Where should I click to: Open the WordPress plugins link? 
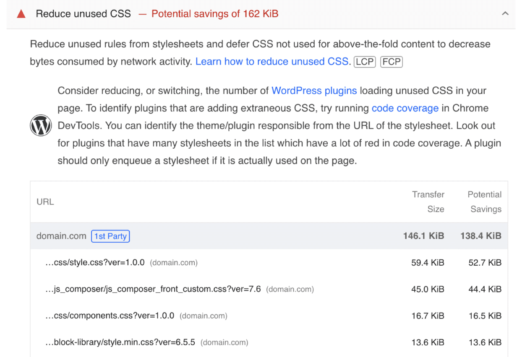(x=314, y=91)
